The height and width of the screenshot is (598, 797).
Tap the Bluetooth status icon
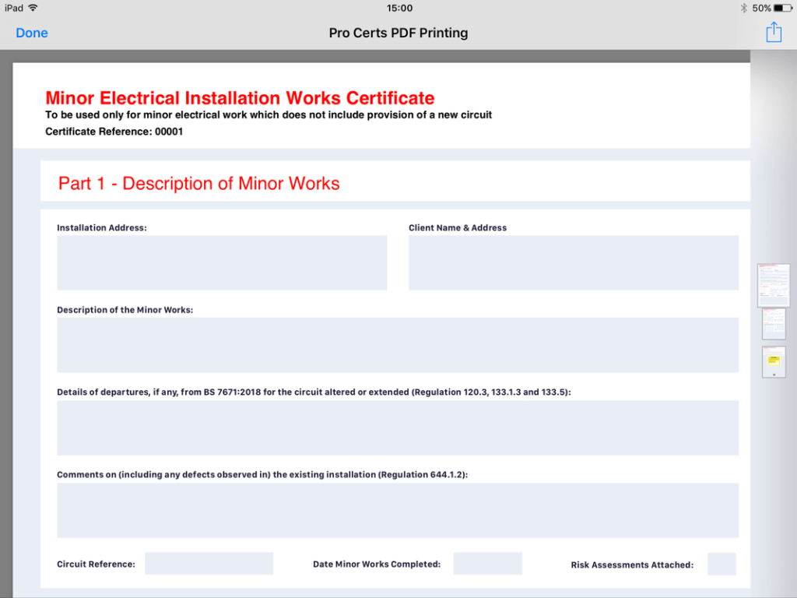click(743, 8)
